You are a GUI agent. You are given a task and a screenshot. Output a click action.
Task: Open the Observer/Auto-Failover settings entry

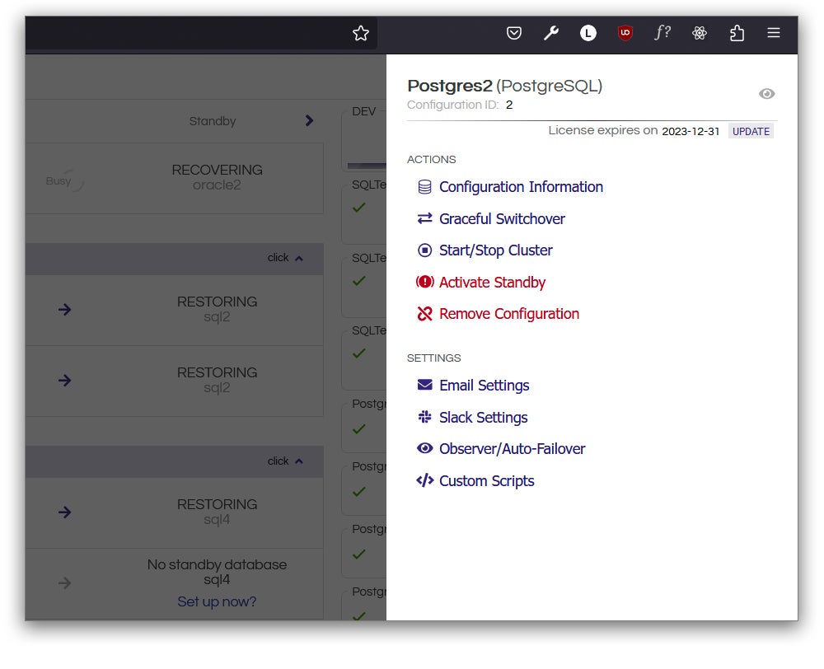512,449
